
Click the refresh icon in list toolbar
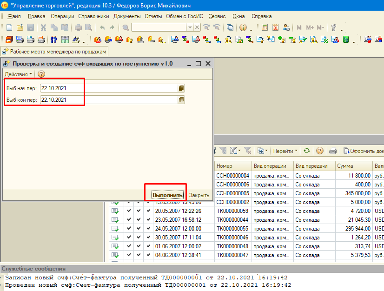pyautogui.click(x=307, y=151)
